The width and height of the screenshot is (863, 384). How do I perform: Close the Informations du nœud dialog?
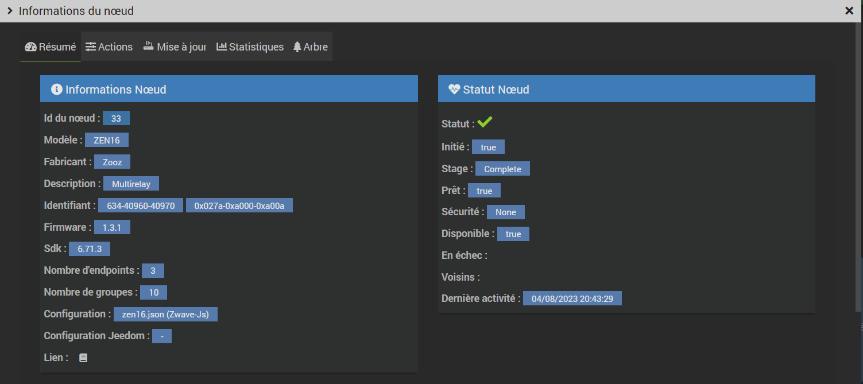point(849,11)
